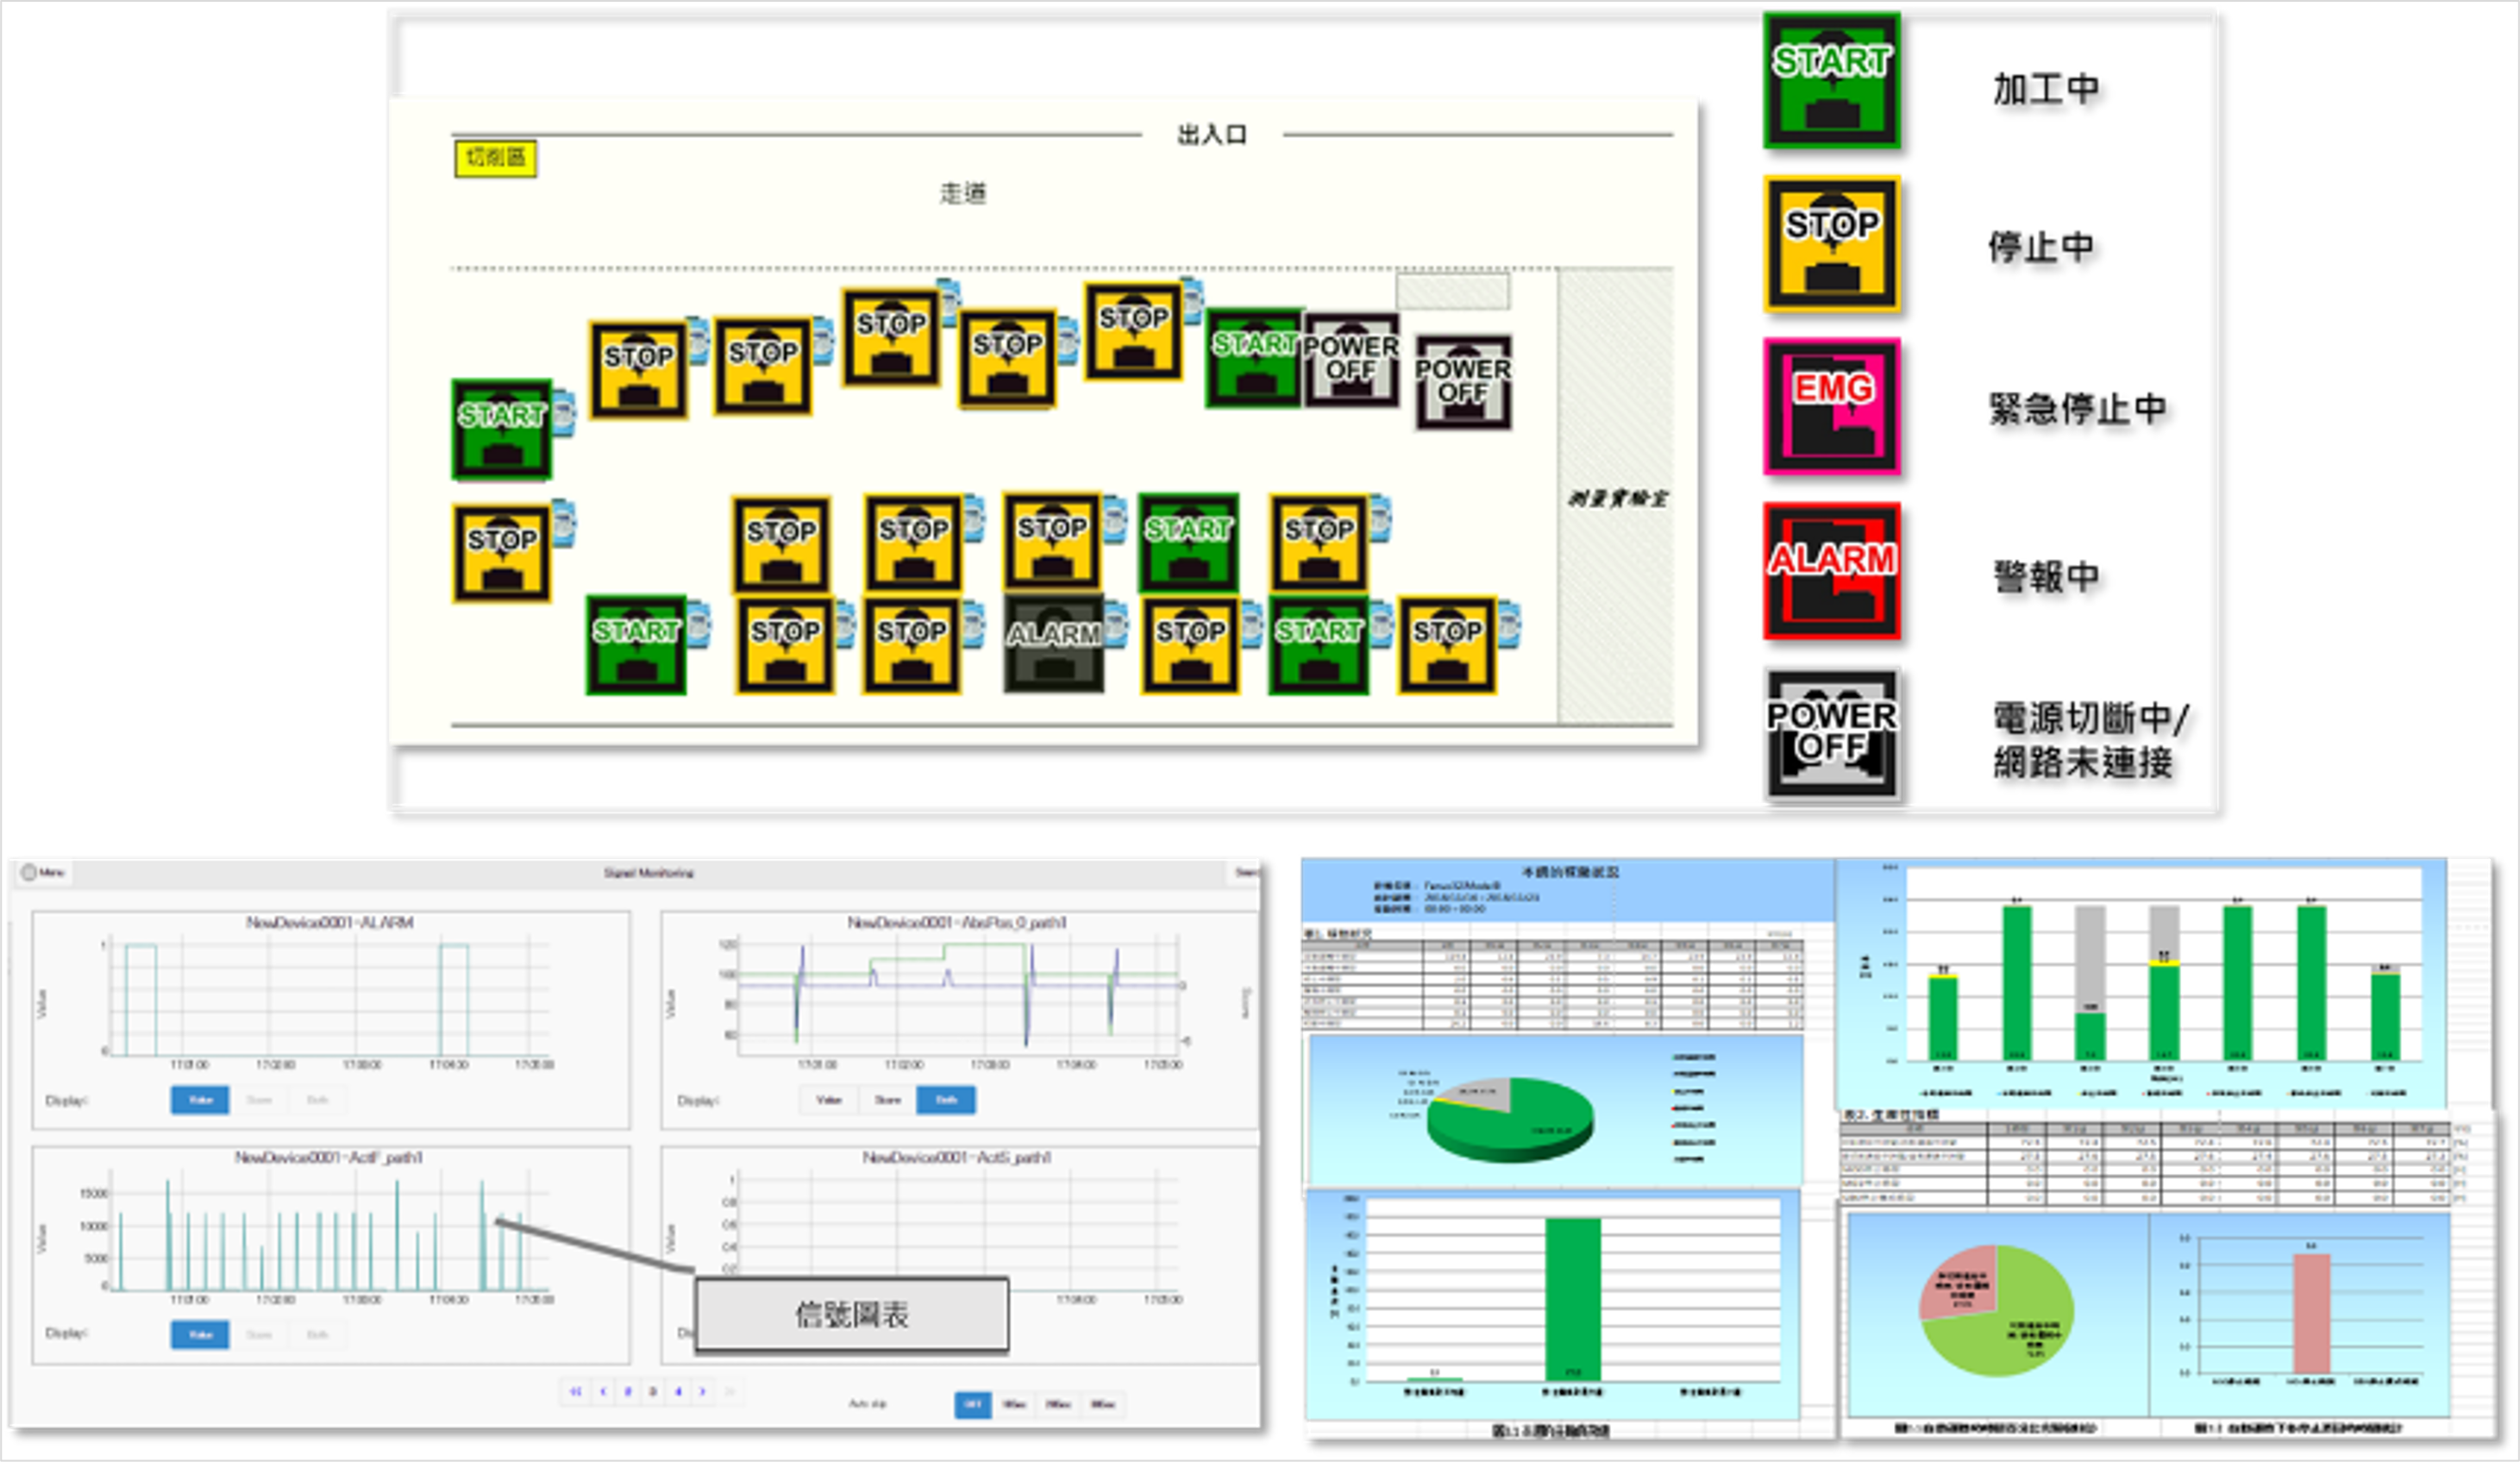This screenshot has height=1462, width=2520.
Task: Click the Signal Monitoring title text
Action: click(x=648, y=873)
